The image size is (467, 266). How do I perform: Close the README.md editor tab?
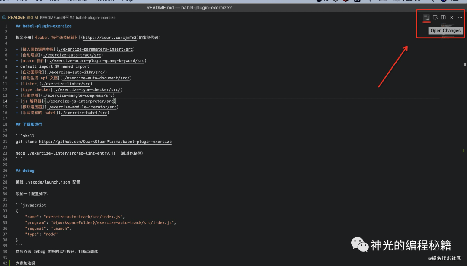pyautogui.click(x=452, y=18)
